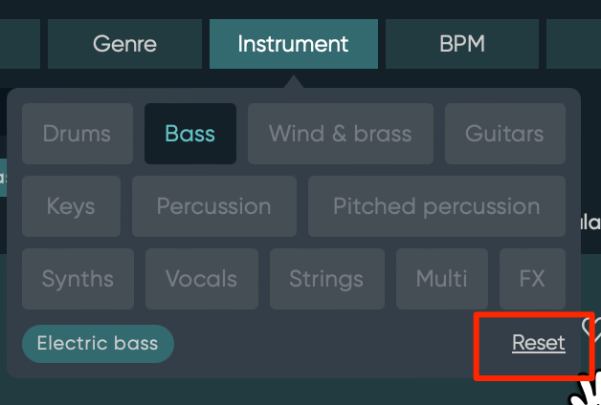This screenshot has height=405, width=601.
Task: Select the Strings instrument category
Action: tap(327, 279)
